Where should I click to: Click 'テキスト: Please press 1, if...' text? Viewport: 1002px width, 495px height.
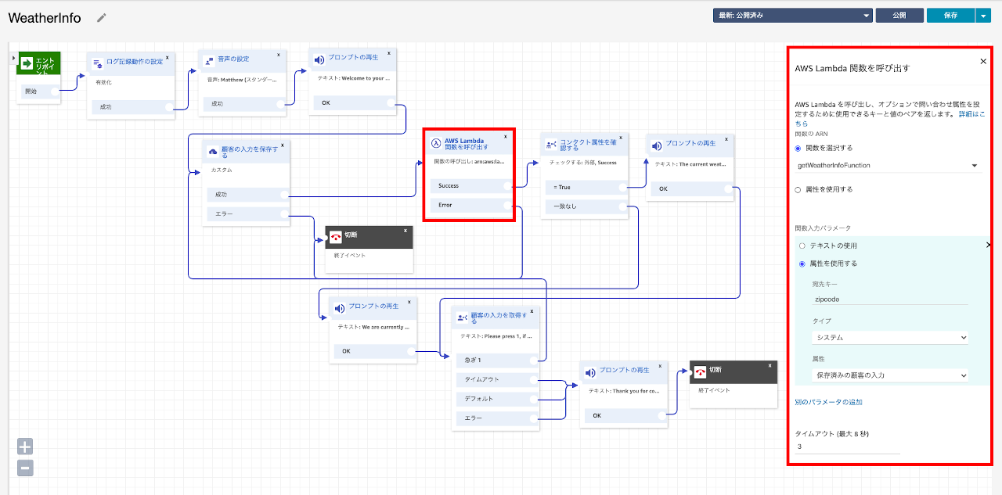[496, 335]
